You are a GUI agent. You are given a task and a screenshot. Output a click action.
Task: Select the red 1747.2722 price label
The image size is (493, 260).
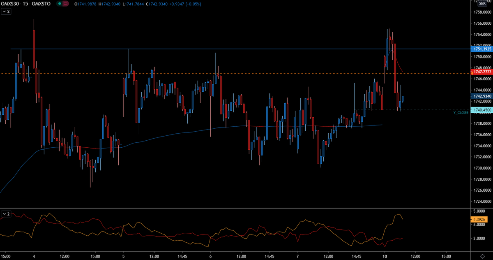482,72
